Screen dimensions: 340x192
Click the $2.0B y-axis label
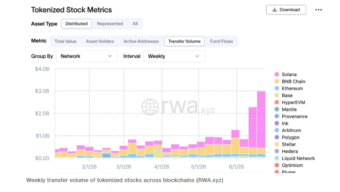pos(42,113)
